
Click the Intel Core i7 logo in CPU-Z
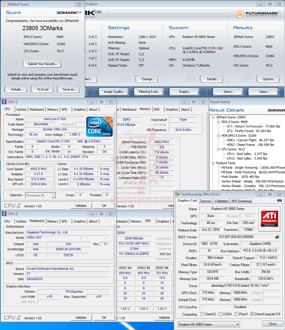(99, 126)
